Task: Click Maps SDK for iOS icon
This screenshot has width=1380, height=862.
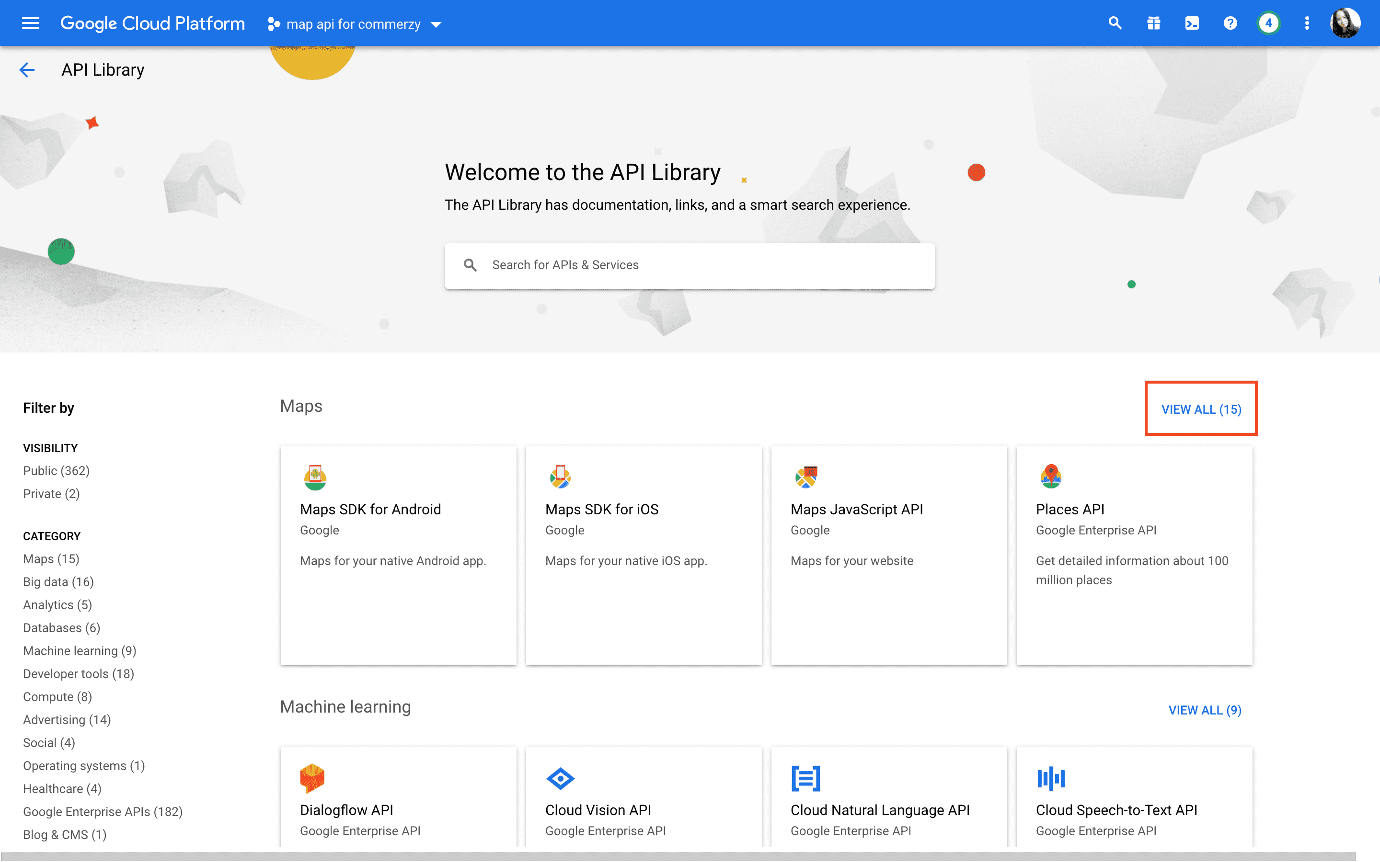Action: pos(560,476)
